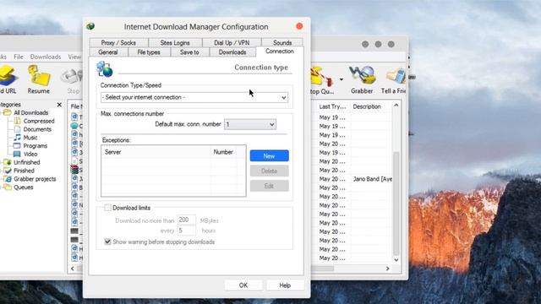Click the Queues folder icon
Viewport: 541px width, 304px height.
(8, 187)
